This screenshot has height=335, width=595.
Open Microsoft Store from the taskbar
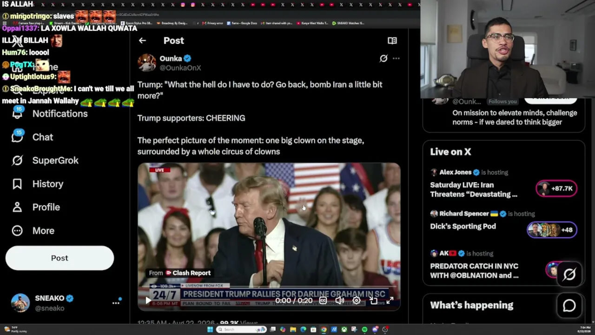[313, 329]
